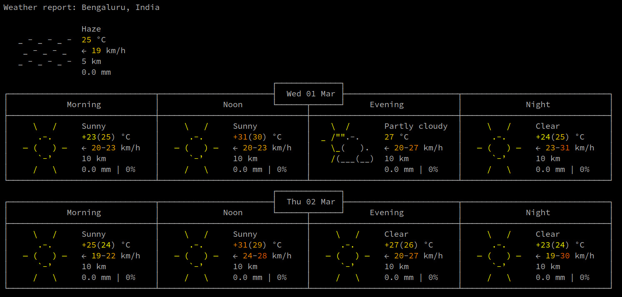
Task: Click the Wed 01 Mar 'Evening' column header
Action: [387, 105]
